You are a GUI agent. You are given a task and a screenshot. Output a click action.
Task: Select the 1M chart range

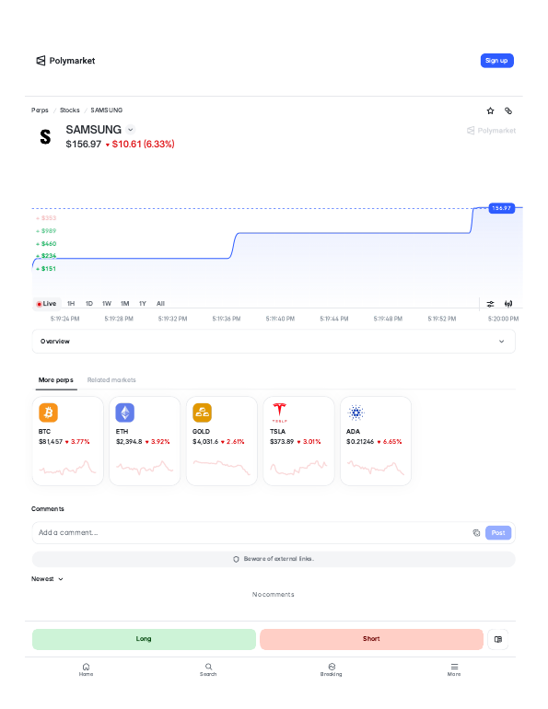pos(124,304)
